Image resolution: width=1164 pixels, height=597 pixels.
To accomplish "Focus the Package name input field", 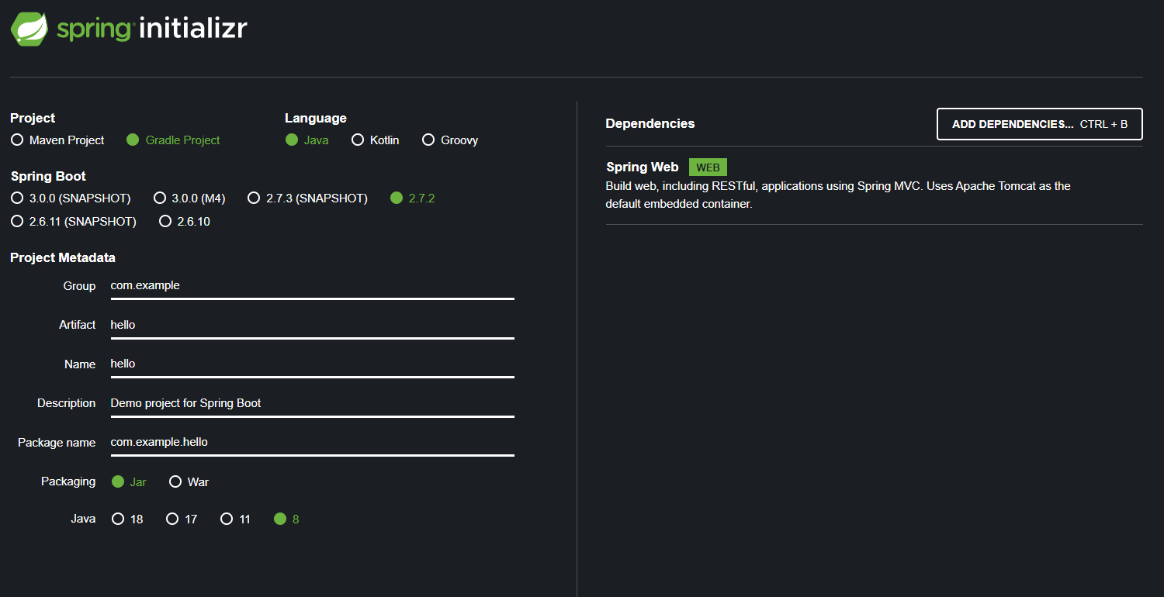I will pyautogui.click(x=312, y=443).
